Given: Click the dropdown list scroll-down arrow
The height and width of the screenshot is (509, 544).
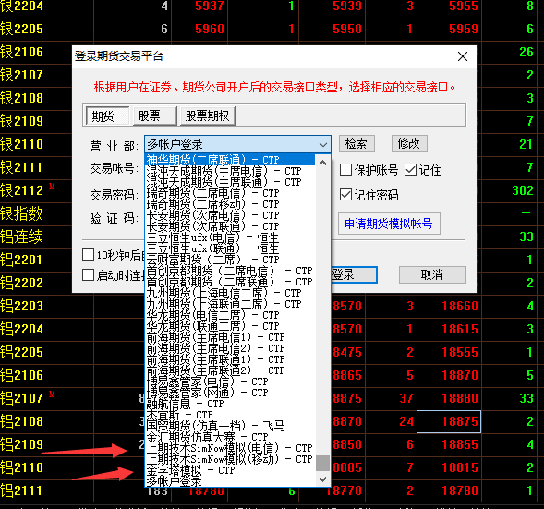Looking at the screenshot, I should [x=322, y=479].
